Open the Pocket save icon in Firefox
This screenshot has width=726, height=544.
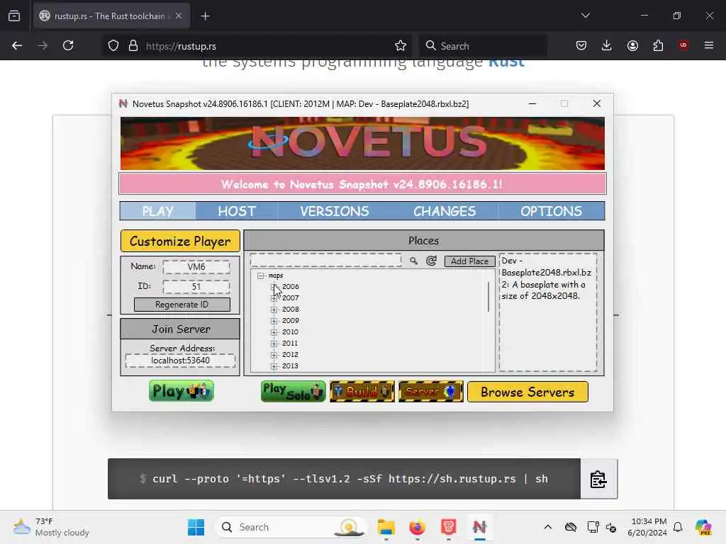pyautogui.click(x=581, y=45)
